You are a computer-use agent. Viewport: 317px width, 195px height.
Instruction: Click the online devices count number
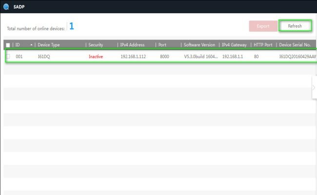coord(71,26)
